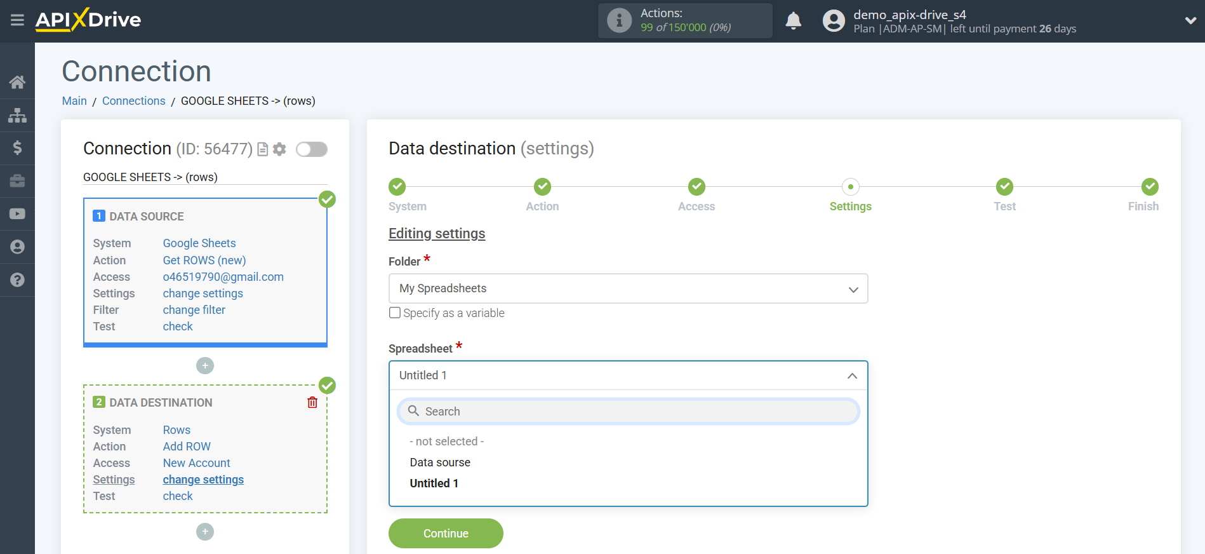Collapse the Spreadsheet dropdown Untitled 1
The height and width of the screenshot is (554, 1205).
pyautogui.click(x=628, y=375)
